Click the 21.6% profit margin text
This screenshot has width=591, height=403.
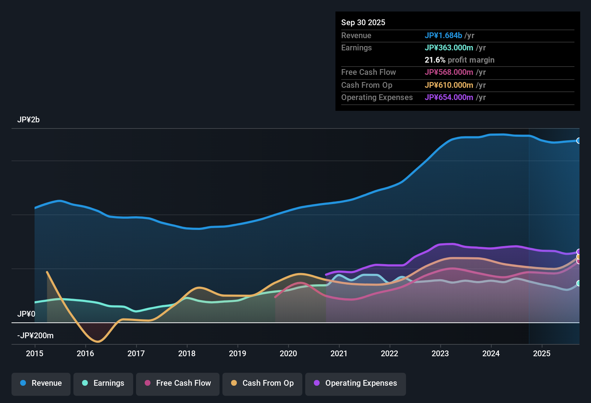coord(460,60)
